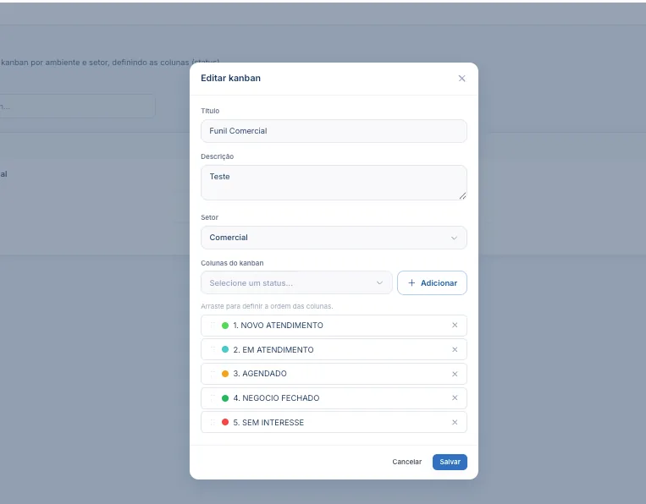
Task: Click the Arraste para definir a ordem hint
Action: [x=267, y=306]
